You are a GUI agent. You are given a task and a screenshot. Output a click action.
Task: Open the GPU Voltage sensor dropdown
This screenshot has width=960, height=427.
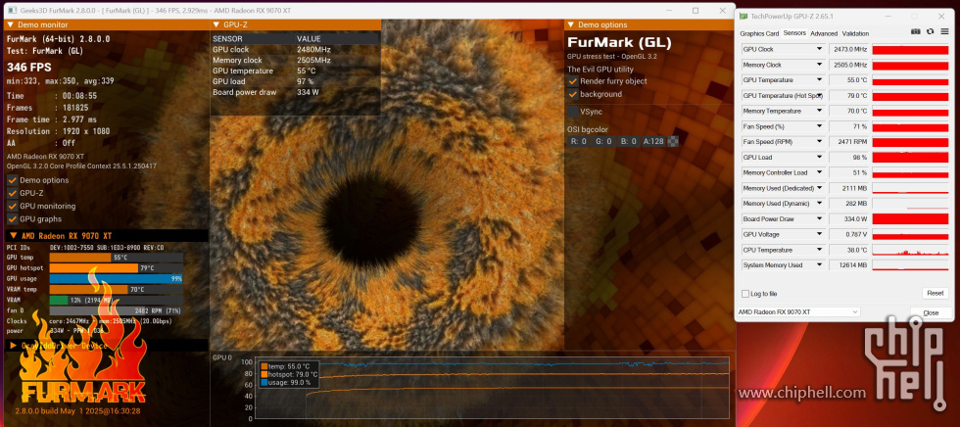tap(819, 234)
